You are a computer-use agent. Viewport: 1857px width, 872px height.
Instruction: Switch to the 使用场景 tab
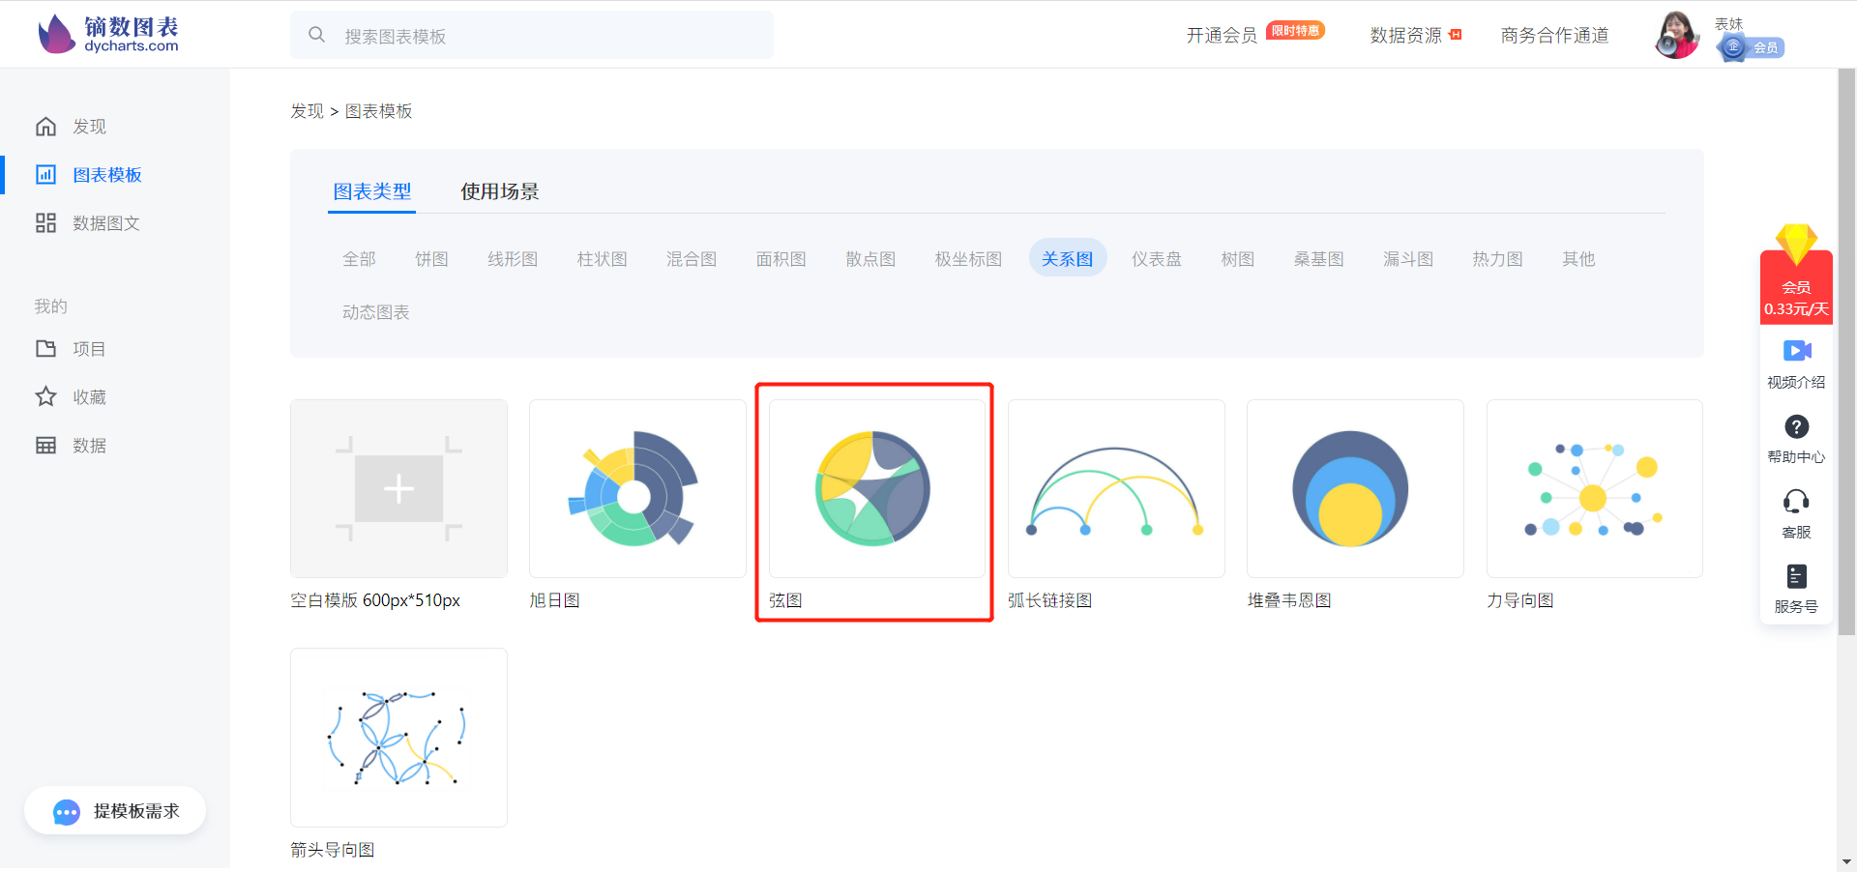(x=500, y=190)
